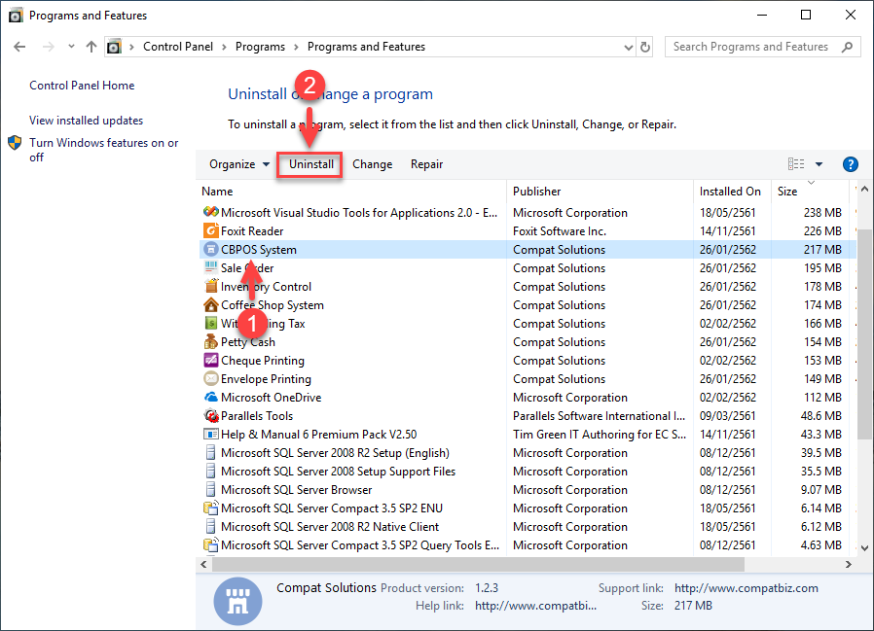This screenshot has height=631, width=874.
Task: Click Control Panel breadcrumb segment
Action: [x=178, y=47]
